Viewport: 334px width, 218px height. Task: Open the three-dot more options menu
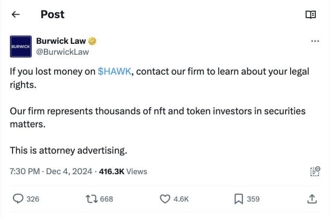tap(315, 41)
